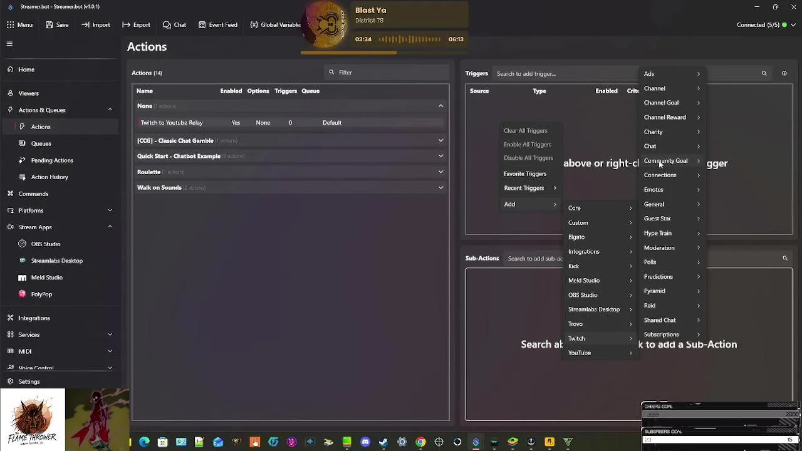Open the Hype Train submenu
The image size is (802, 451).
coord(672,233)
